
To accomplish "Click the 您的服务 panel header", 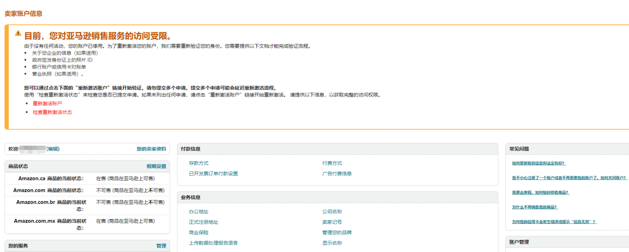I will coord(87,245).
